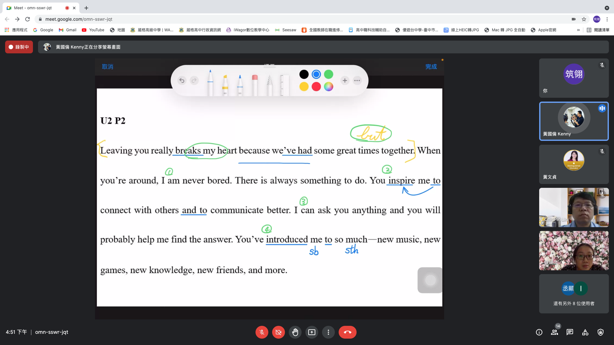Open meeting details info icon

click(539, 332)
